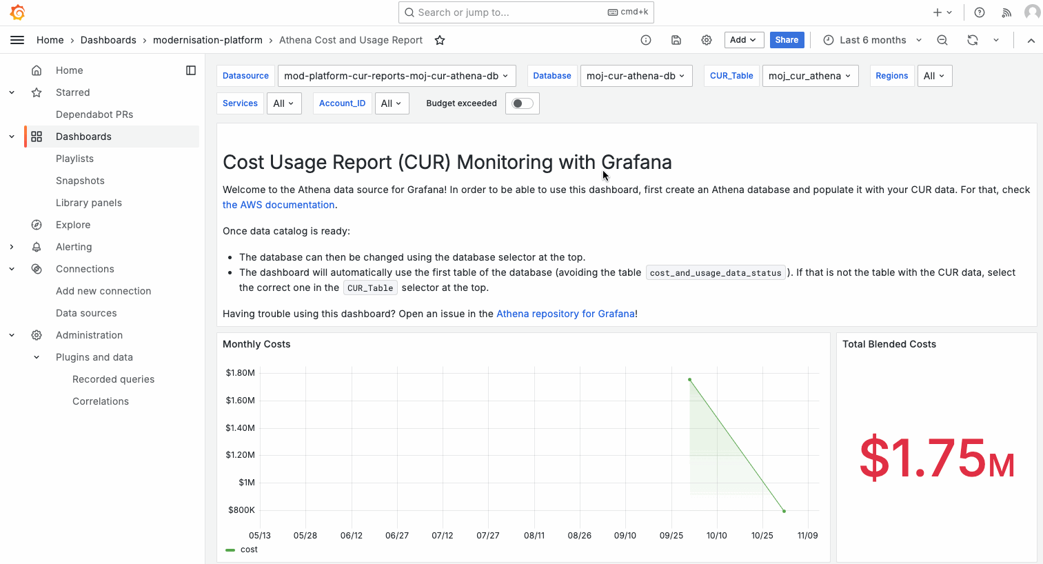Save dashboard using the disk icon

[676, 40]
